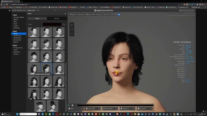Open the weather widget on taskbar
This screenshot has height=116, width=207.
point(6,114)
